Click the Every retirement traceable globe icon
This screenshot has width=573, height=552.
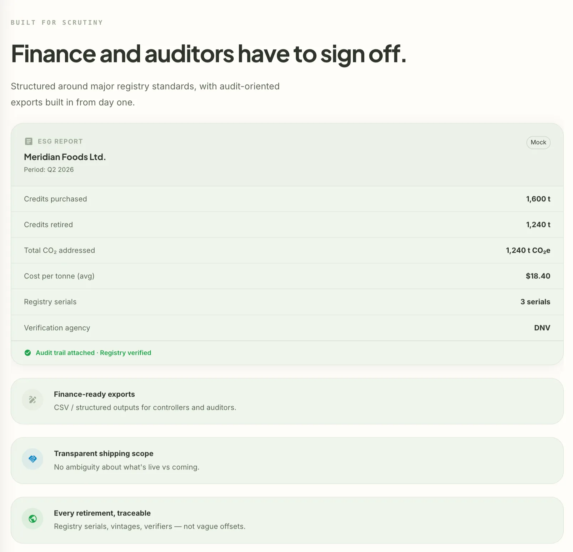click(33, 518)
